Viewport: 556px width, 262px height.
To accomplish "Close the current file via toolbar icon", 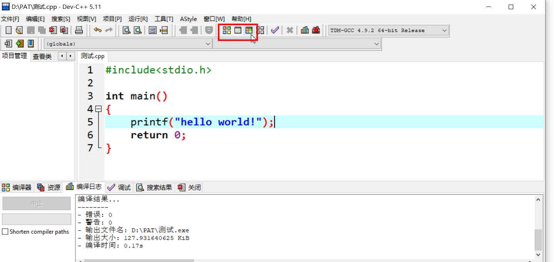I will [53, 30].
